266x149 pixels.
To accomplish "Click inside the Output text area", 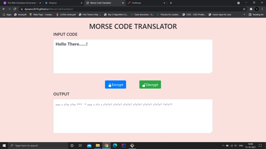I will 133,116.
